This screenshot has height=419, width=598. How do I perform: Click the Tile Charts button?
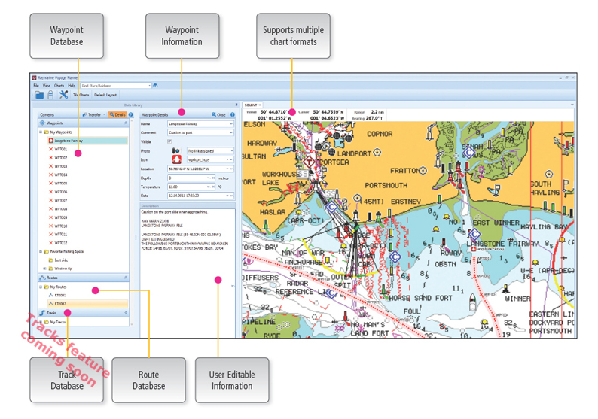pos(81,95)
